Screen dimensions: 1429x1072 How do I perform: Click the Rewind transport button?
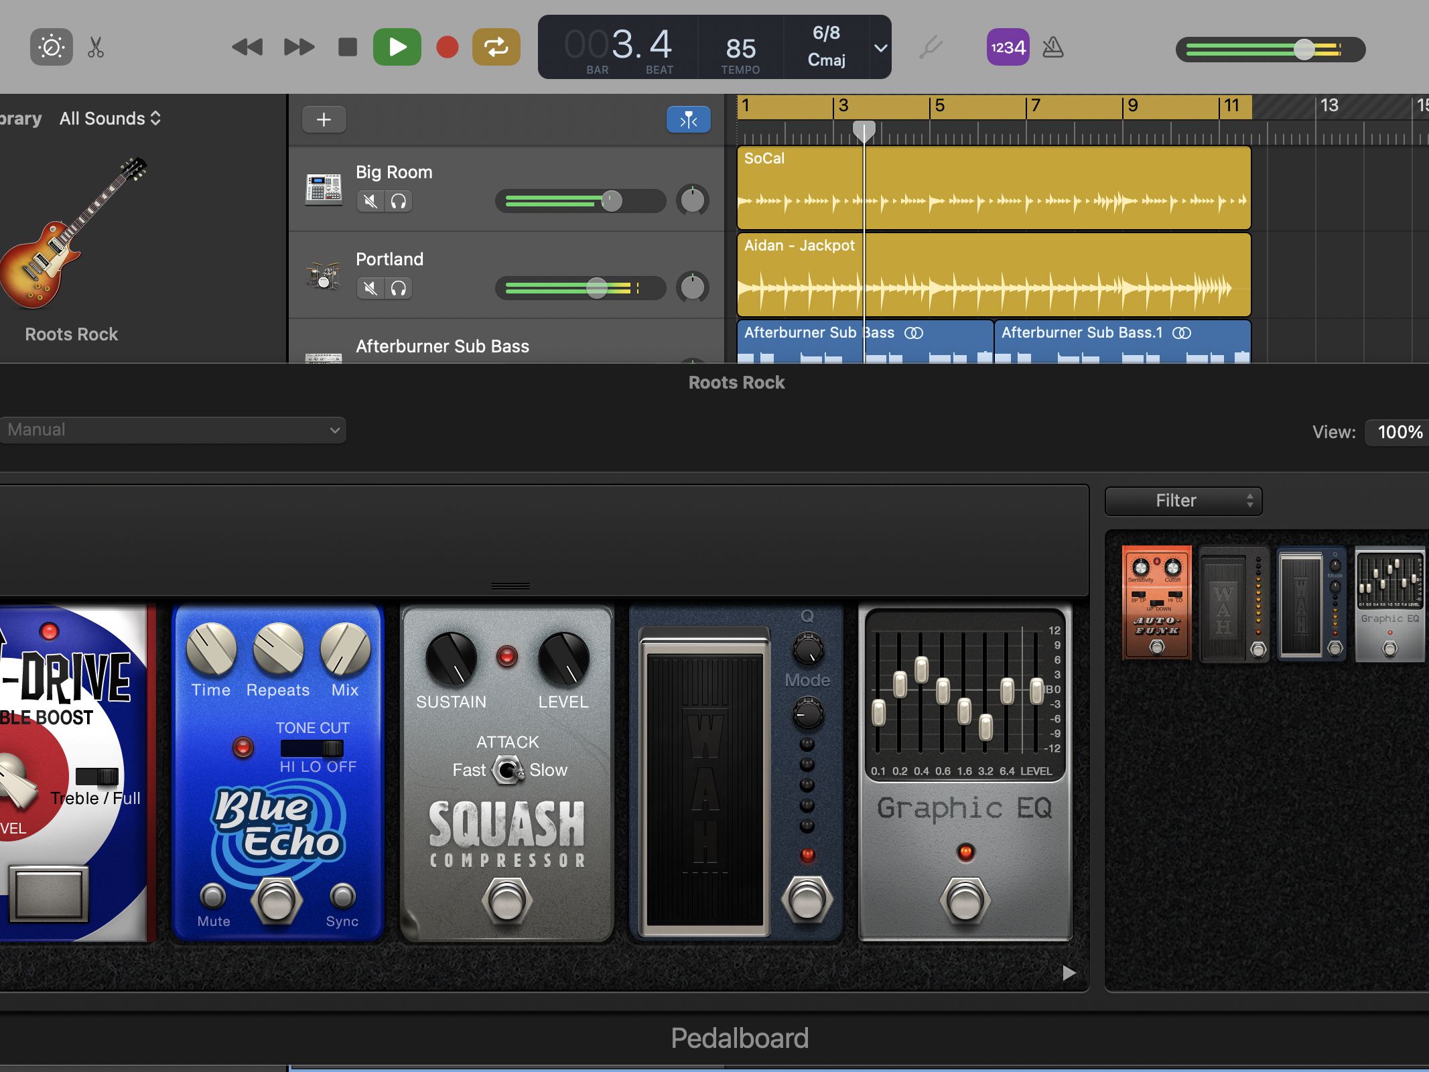[x=247, y=47]
